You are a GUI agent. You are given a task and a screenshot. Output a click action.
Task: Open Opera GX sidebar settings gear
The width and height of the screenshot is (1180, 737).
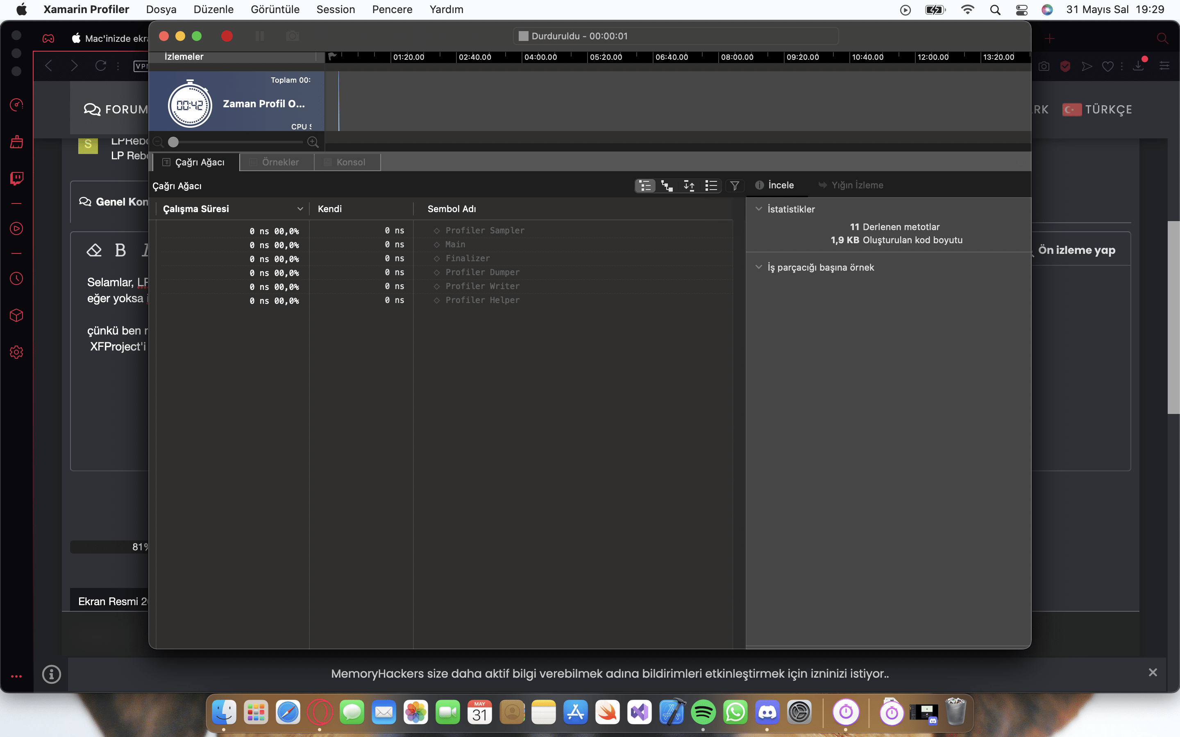click(x=16, y=352)
